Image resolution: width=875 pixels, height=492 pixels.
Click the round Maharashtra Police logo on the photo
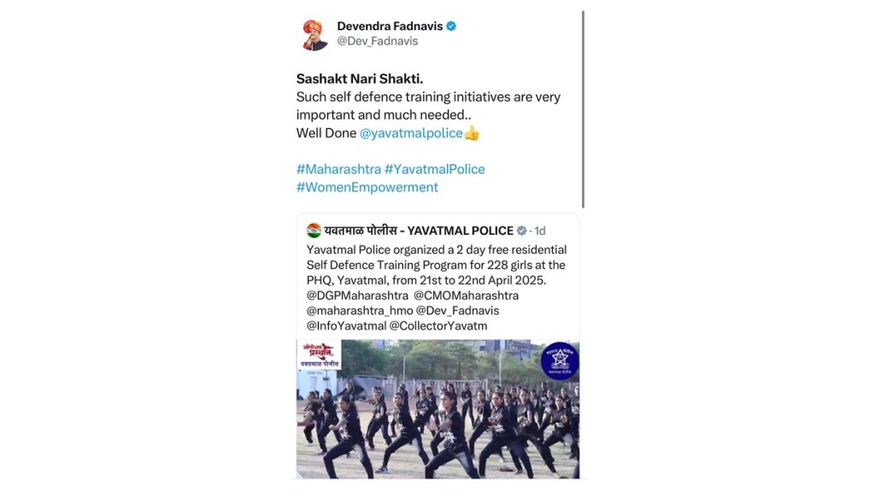(x=560, y=361)
